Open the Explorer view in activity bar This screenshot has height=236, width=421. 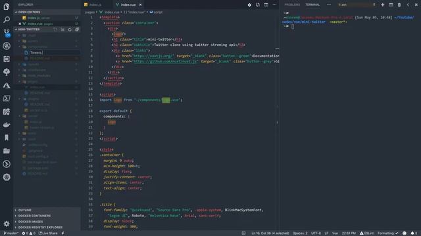(x=7, y=7)
